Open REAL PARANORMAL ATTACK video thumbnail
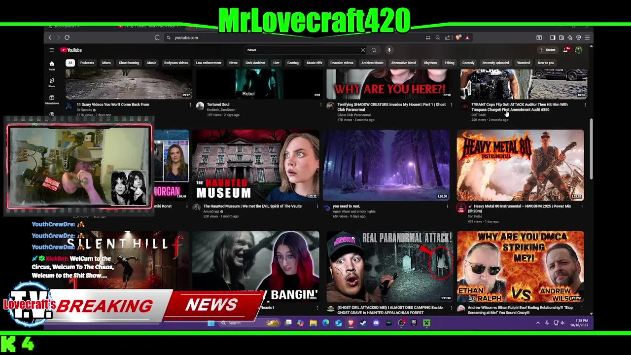The image size is (631, 355). pyautogui.click(x=389, y=266)
